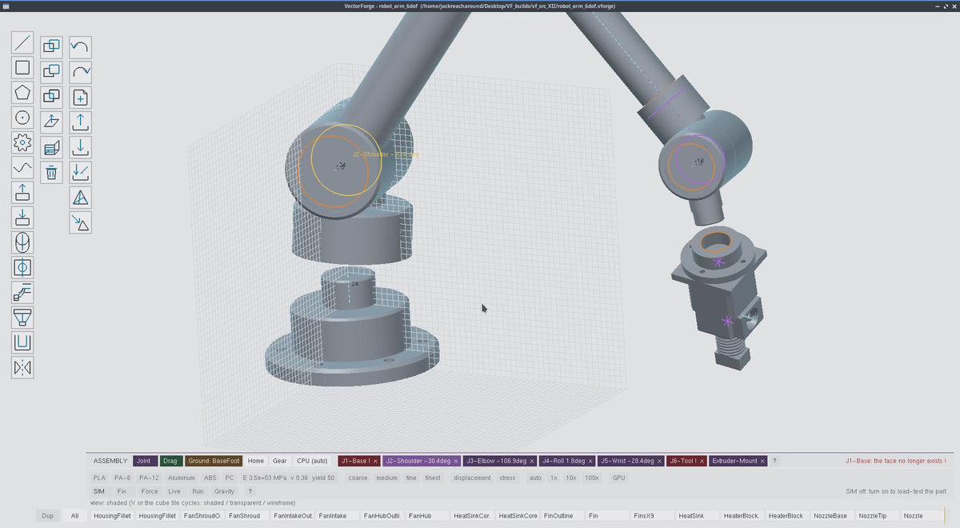Select the displacement result display
This screenshot has width=960, height=528.
click(x=471, y=478)
